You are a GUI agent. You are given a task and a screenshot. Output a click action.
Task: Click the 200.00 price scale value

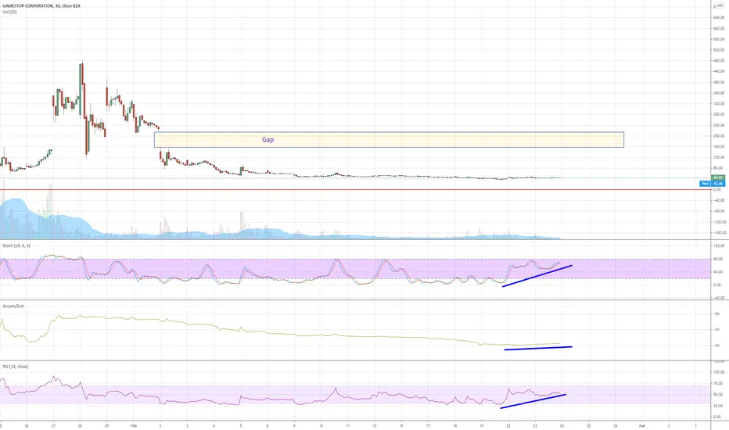[720, 136]
